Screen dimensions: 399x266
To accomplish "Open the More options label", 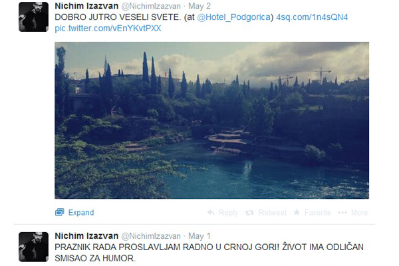I will (x=359, y=213).
